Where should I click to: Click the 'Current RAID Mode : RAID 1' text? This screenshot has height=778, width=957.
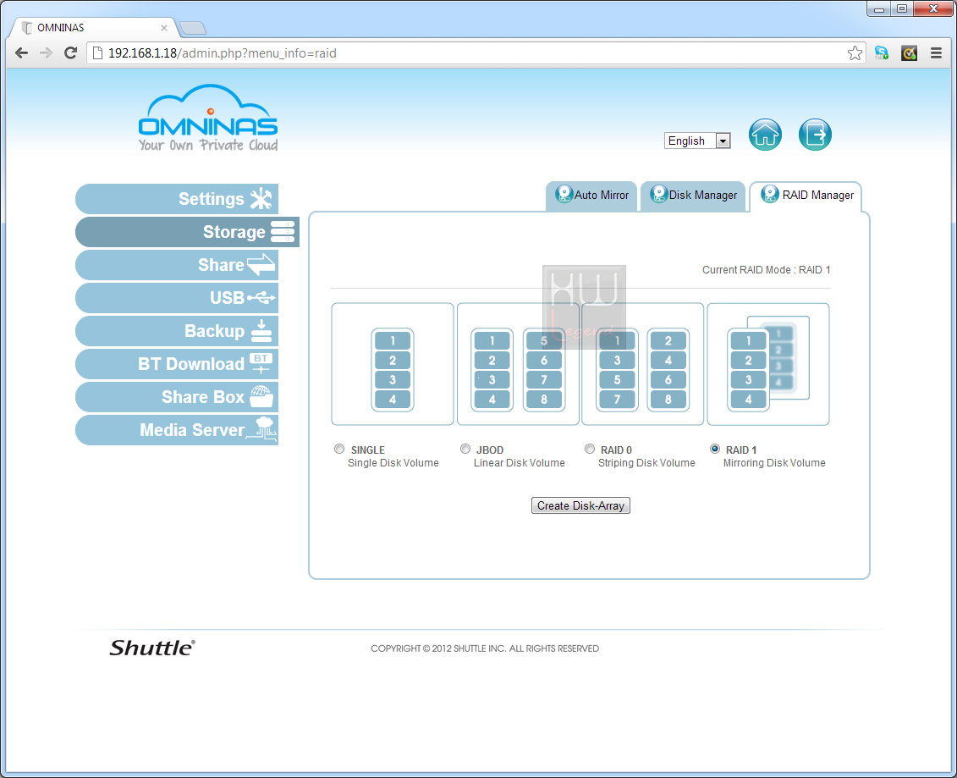point(766,270)
